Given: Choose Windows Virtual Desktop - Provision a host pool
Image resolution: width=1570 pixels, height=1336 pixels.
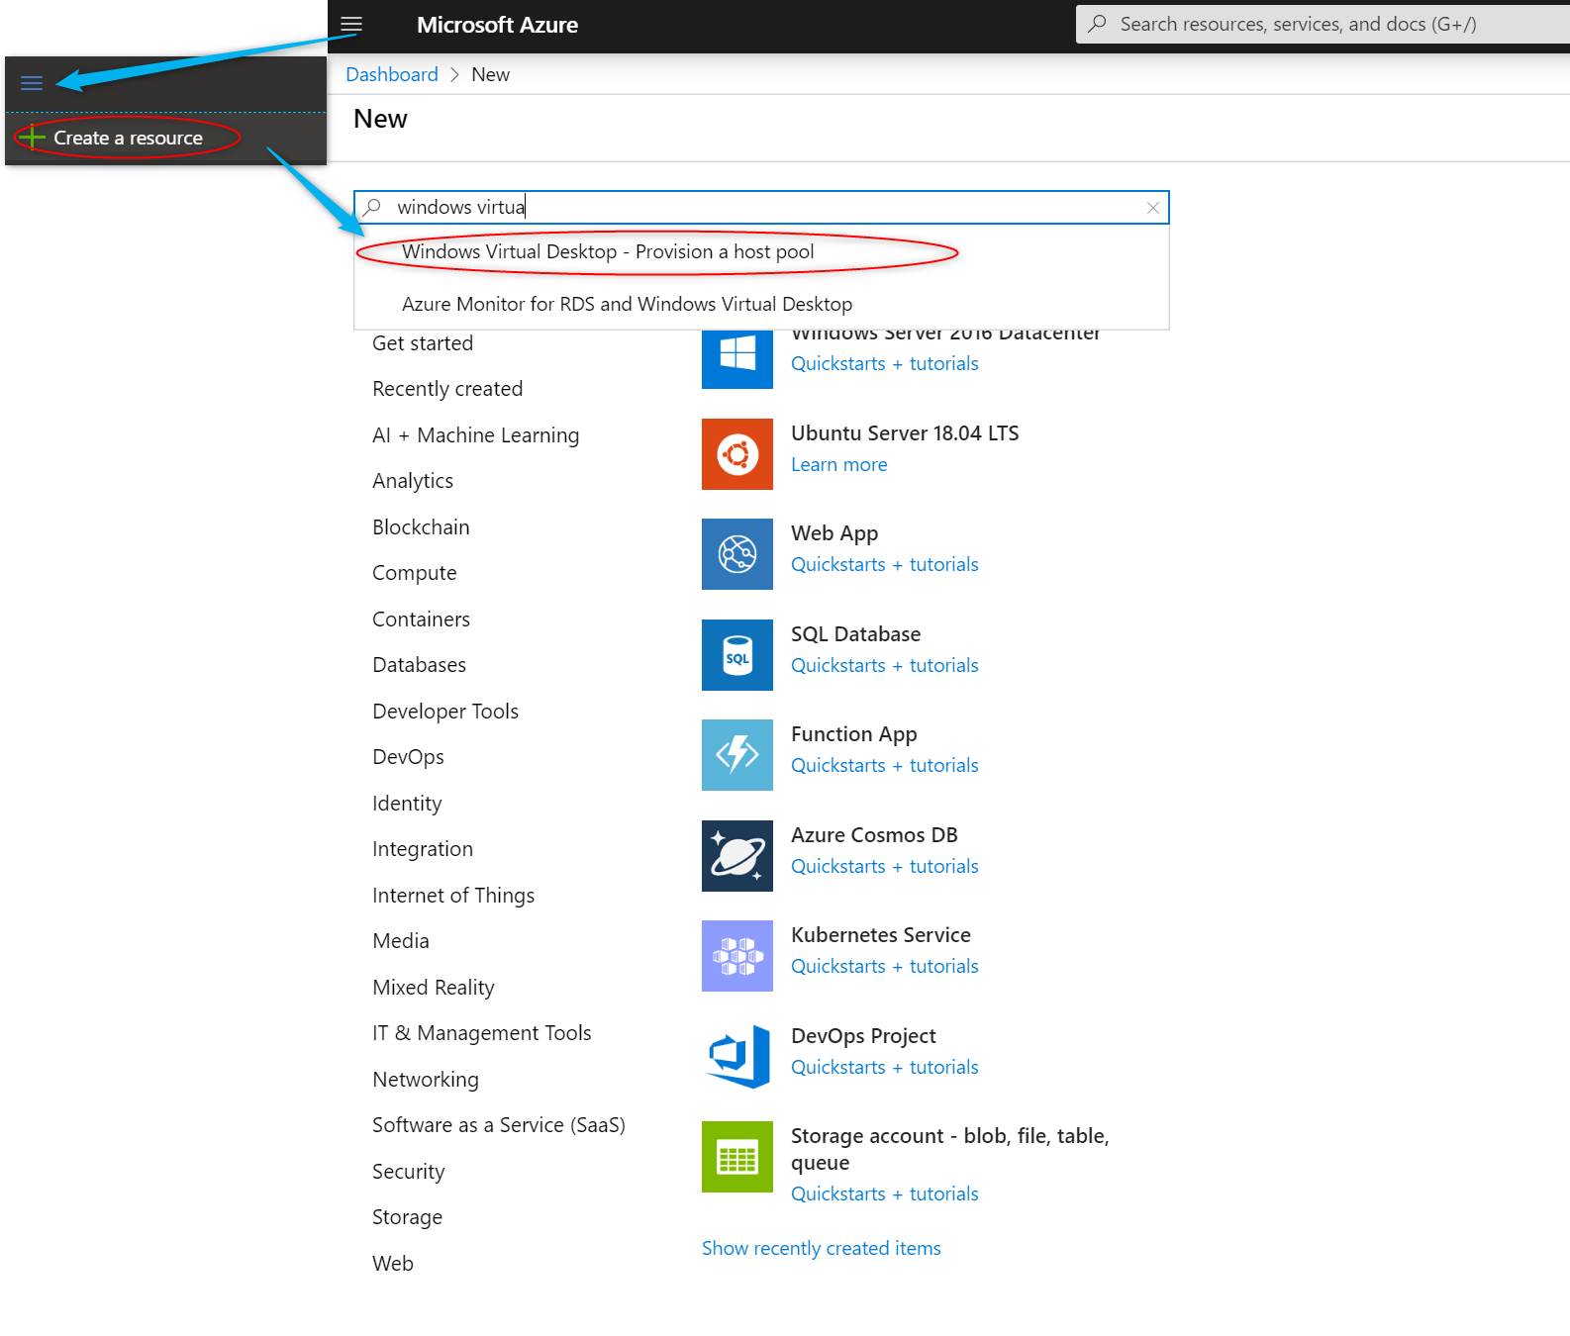Looking at the screenshot, I should (x=608, y=251).
